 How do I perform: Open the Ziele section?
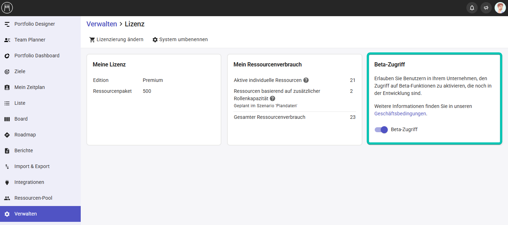click(20, 71)
